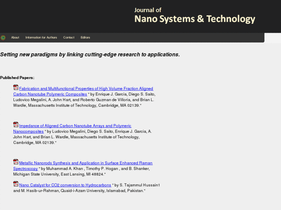Click PDF icon beside Metallic Nanorods Synthesis paper
The width and height of the screenshot is (281, 210).
(x=16, y=162)
